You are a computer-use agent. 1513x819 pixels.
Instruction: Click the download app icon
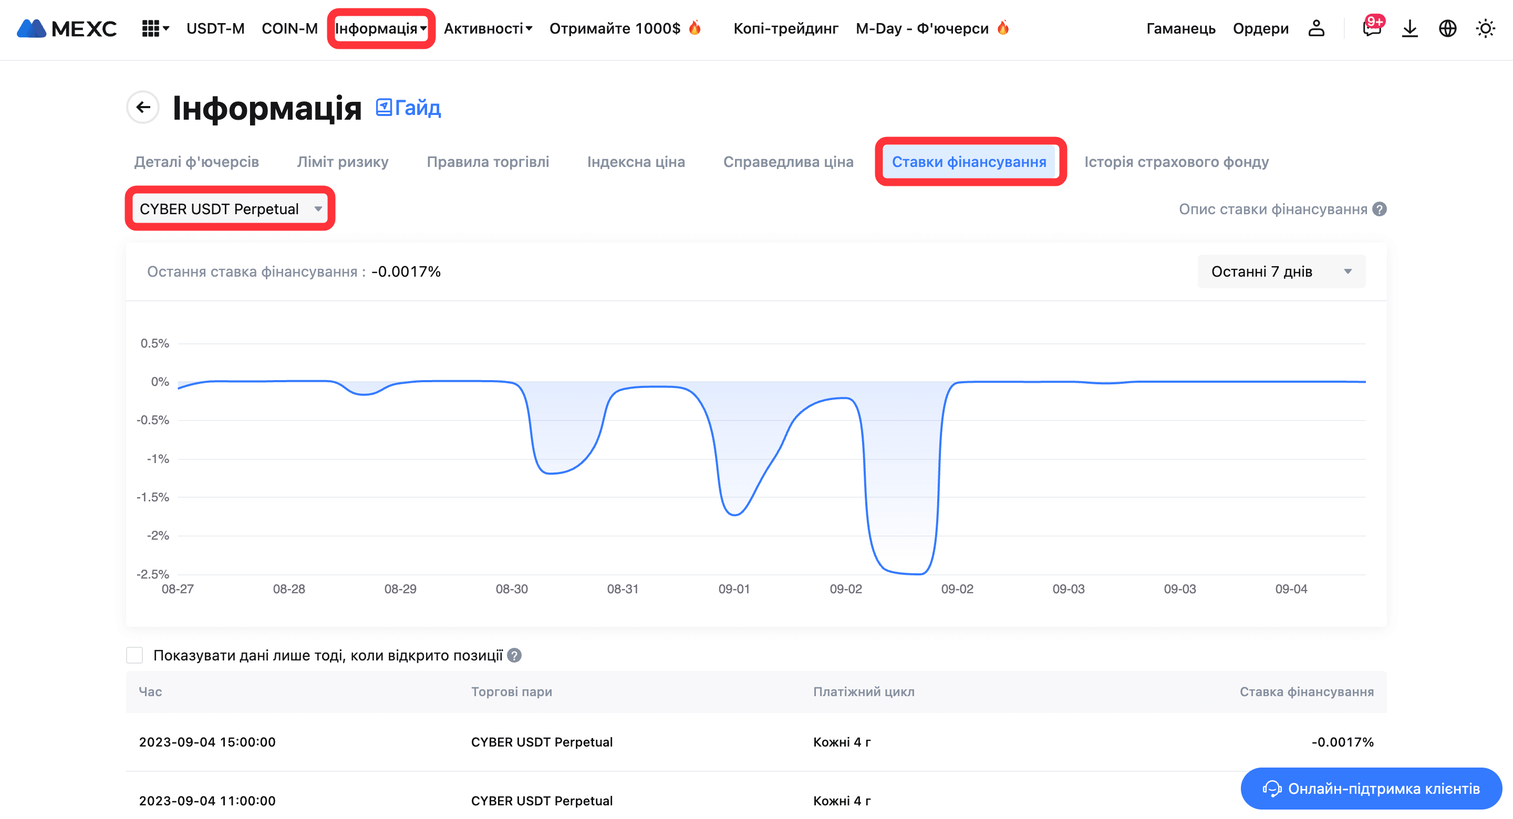click(1410, 28)
